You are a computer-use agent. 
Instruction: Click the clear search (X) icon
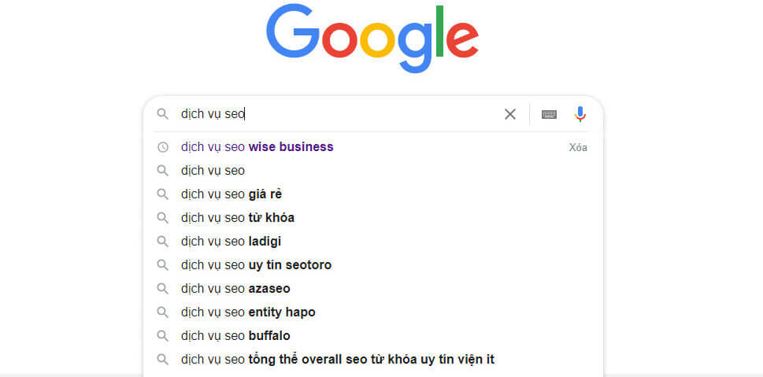[510, 114]
